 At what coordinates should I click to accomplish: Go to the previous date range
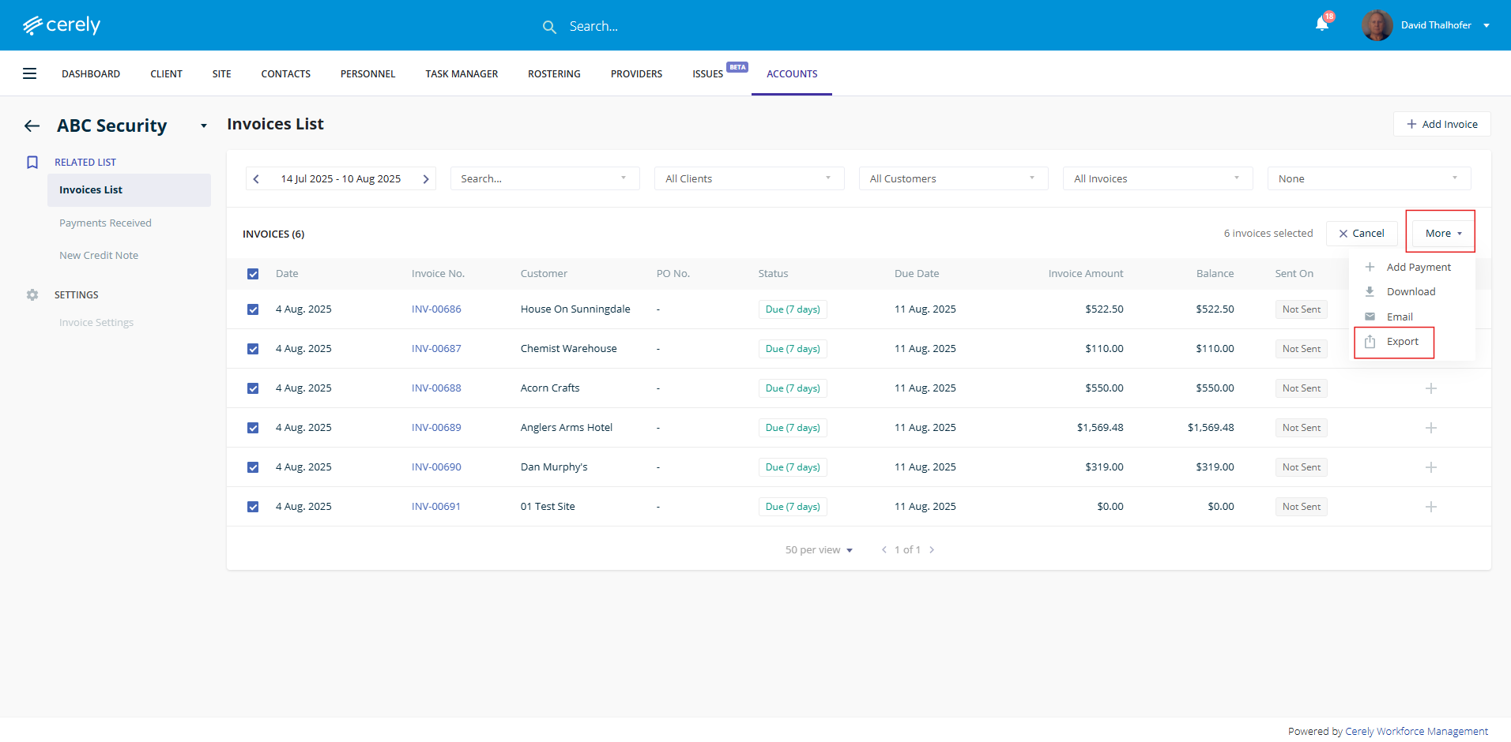click(256, 179)
